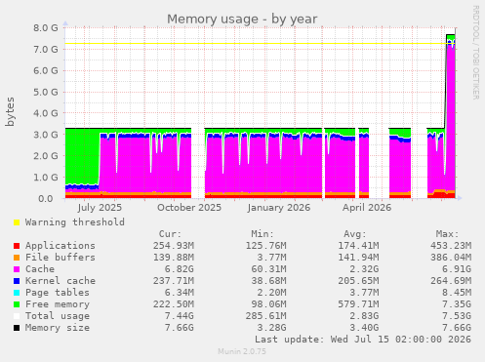Viewport: 485px width, 362px height.
Task: Click the green Free memory legend swatch
Action: click(x=17, y=304)
